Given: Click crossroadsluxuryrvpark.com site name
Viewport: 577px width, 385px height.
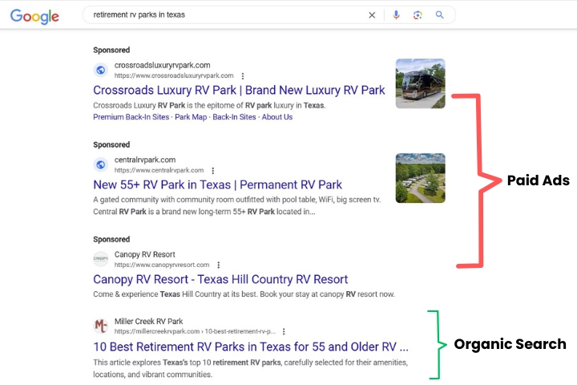Looking at the screenshot, I should [x=162, y=65].
